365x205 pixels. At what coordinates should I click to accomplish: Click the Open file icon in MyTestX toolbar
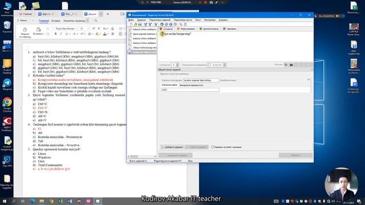click(135, 24)
